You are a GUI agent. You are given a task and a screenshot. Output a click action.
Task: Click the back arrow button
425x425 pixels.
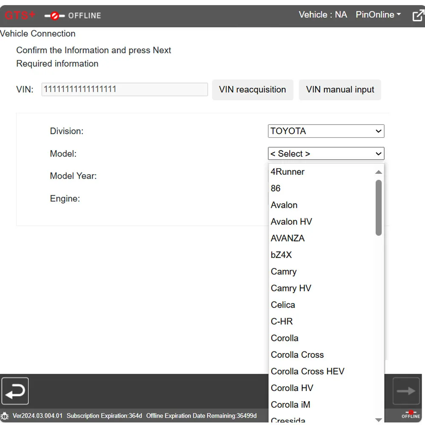tap(15, 391)
